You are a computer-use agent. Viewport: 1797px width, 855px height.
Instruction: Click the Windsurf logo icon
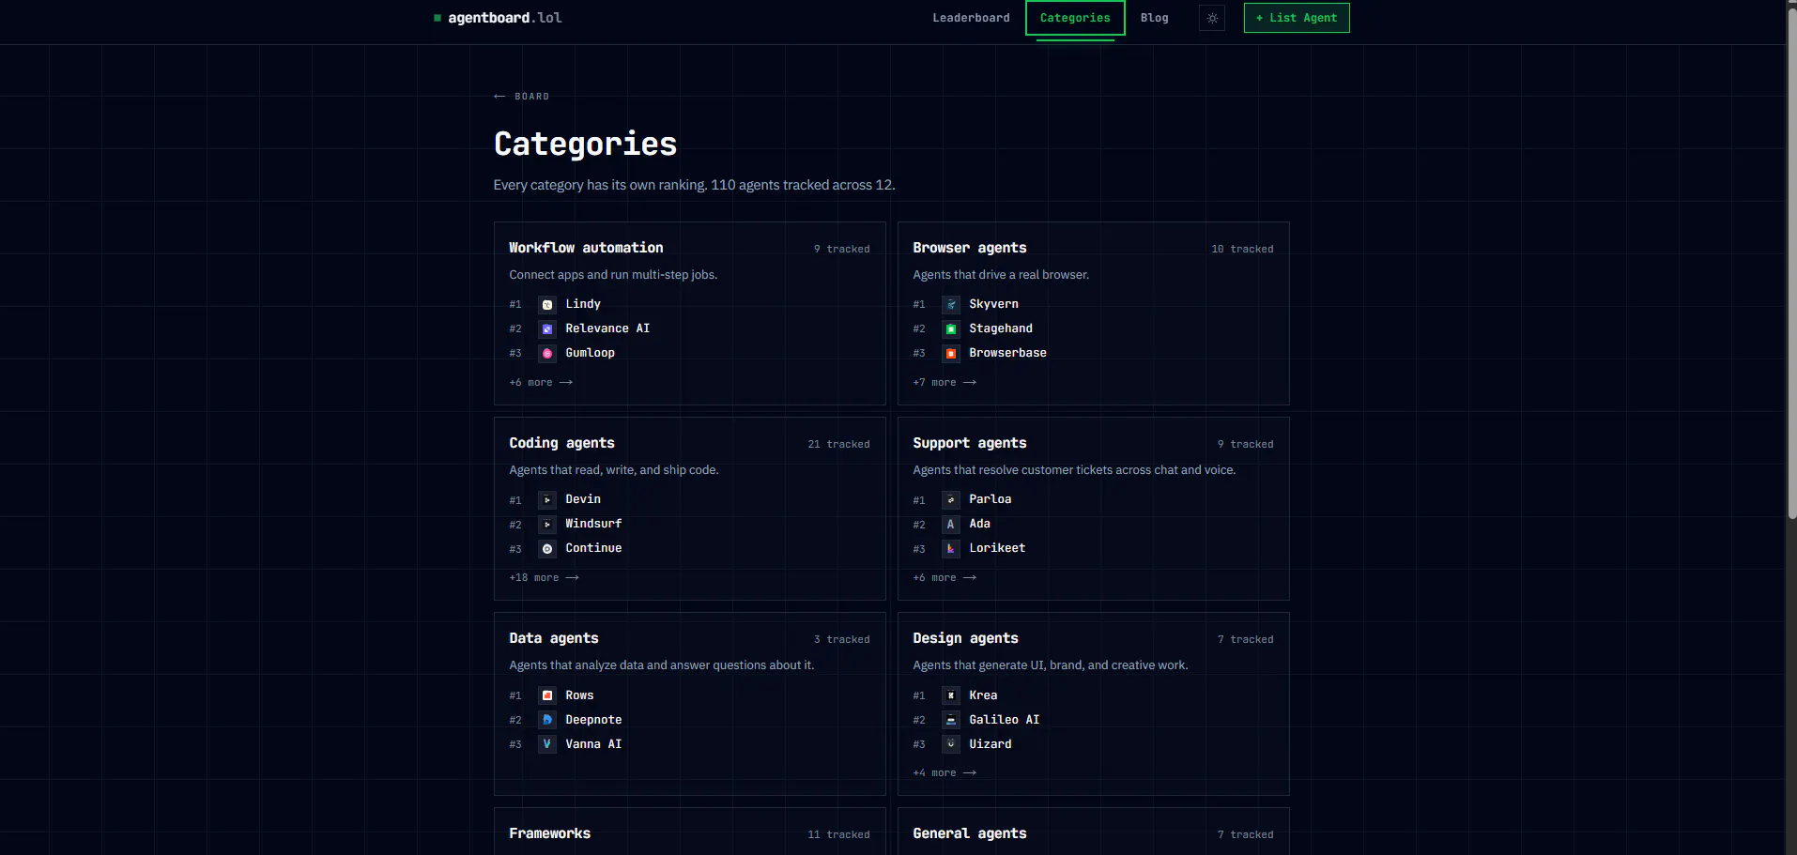pos(547,525)
